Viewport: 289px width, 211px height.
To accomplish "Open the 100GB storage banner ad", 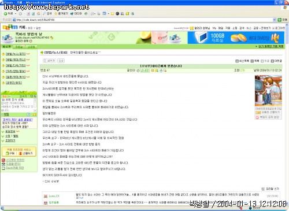I will [x=236, y=38].
